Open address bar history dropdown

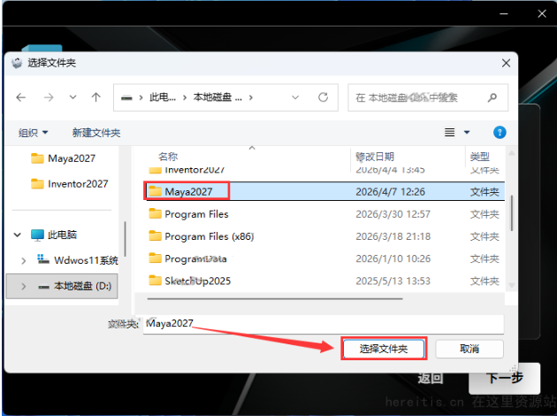click(295, 97)
